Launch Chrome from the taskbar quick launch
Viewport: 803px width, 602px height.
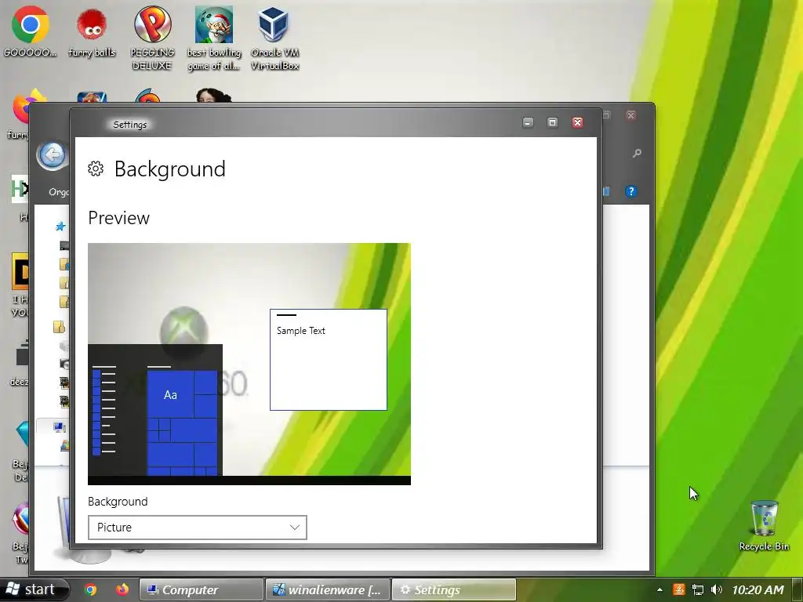91,589
